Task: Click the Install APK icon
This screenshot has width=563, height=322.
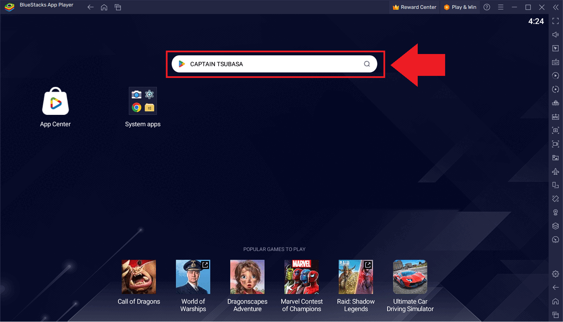Action: 555,117
